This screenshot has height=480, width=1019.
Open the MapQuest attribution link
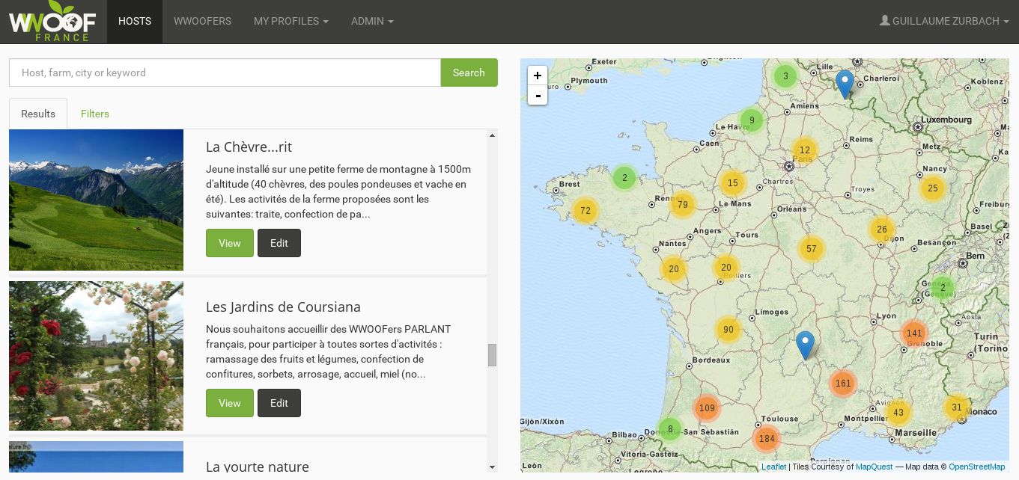click(874, 467)
